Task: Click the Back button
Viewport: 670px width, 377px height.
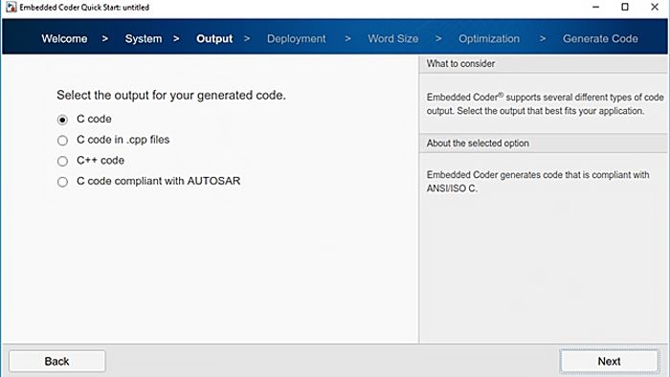Action: pos(56,361)
